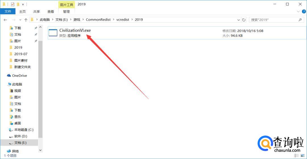Go up one folder level
The width and height of the screenshot is (307, 159).
26,20
